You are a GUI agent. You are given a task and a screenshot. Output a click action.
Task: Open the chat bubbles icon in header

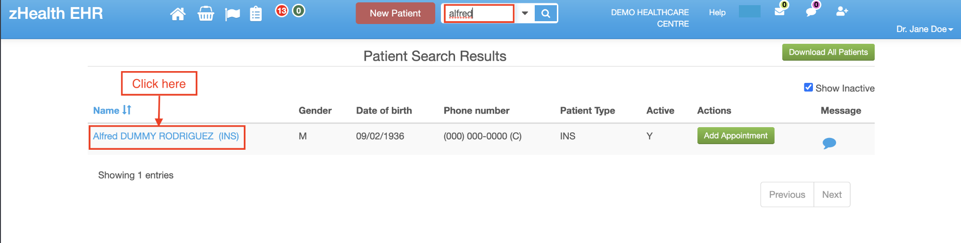point(811,11)
